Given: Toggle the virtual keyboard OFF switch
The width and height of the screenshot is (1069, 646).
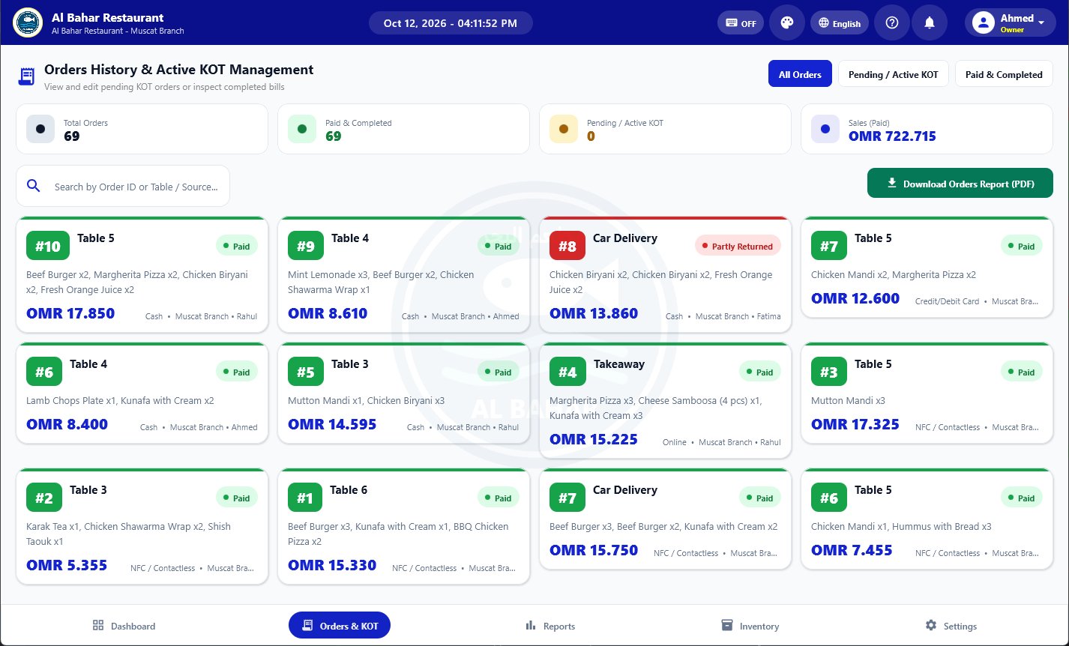Looking at the screenshot, I should coord(740,22).
